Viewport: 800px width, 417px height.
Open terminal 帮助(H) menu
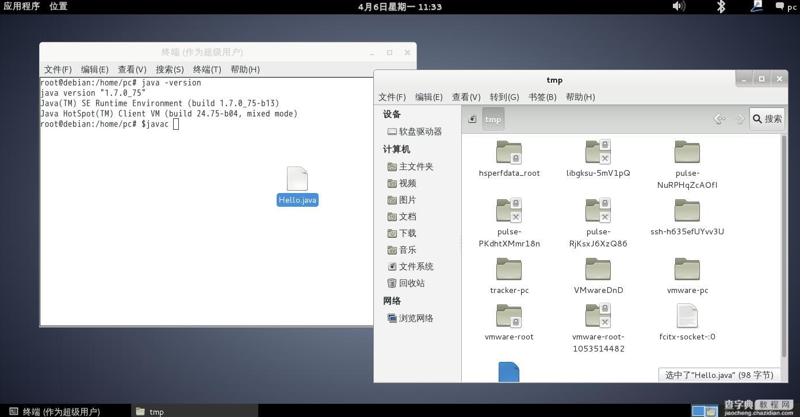click(245, 69)
